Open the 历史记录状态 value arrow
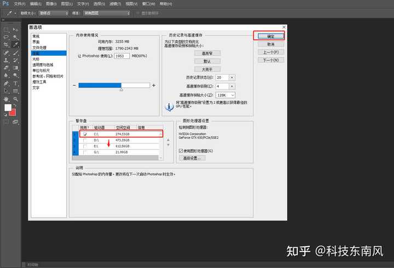The width and height of the screenshot is (394, 268). click(232, 78)
